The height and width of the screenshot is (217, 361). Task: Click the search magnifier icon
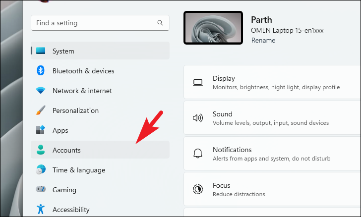point(160,23)
